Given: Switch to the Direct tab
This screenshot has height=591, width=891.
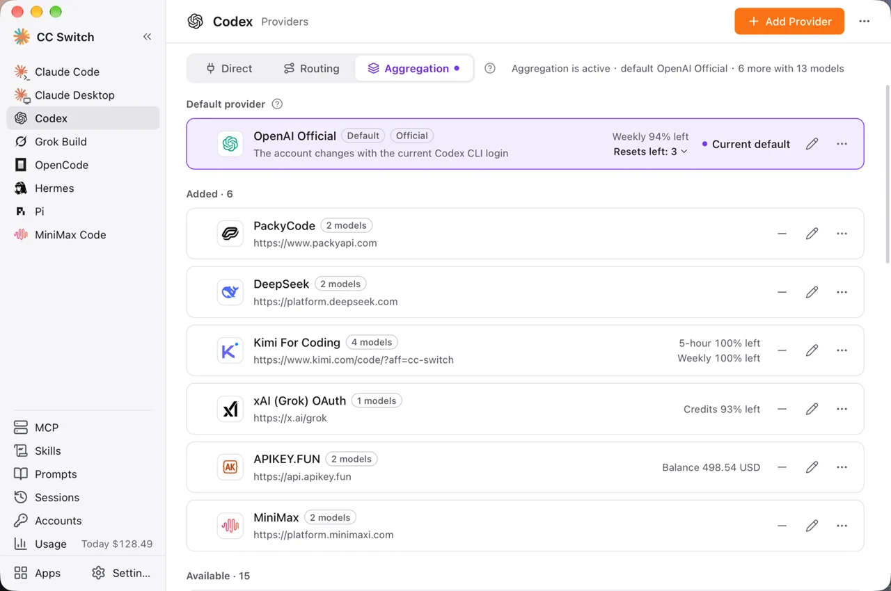Looking at the screenshot, I should coord(229,68).
